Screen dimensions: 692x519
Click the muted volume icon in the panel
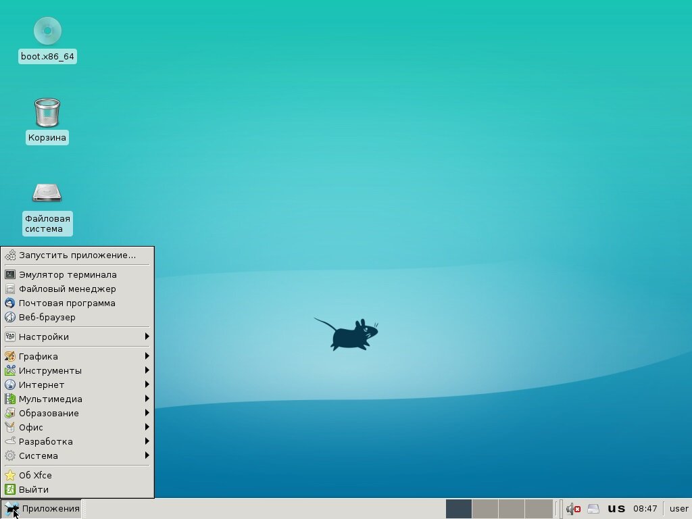point(573,509)
